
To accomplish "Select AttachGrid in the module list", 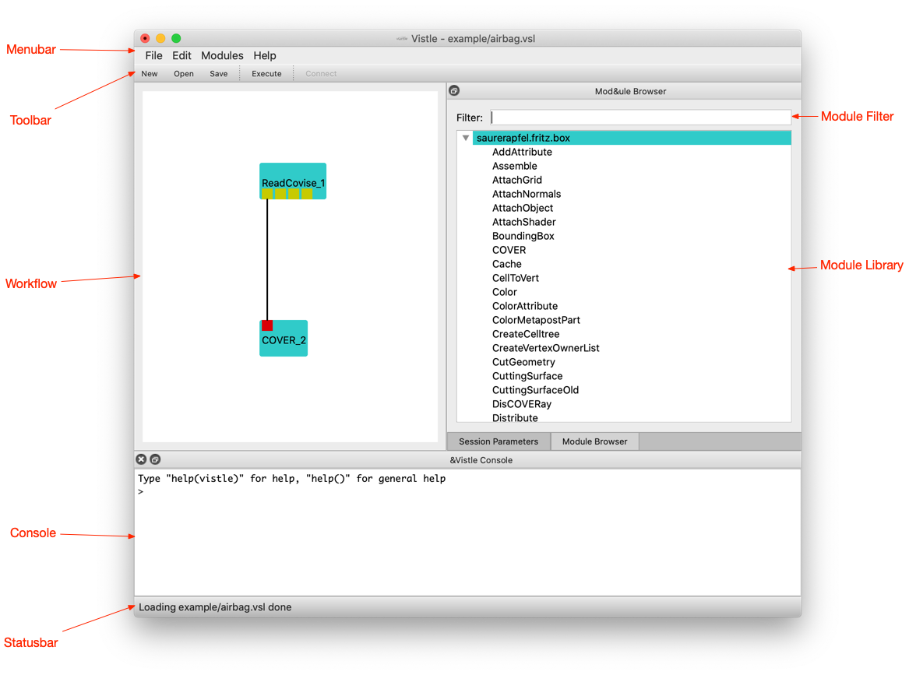I will [516, 180].
